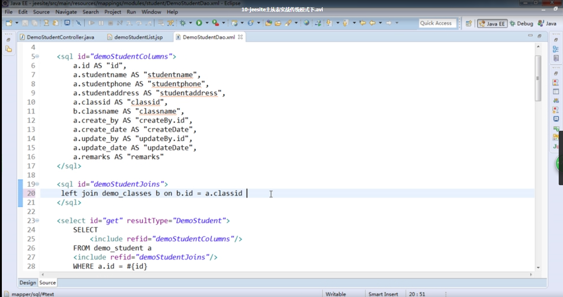Click the Next Annotation arrow icon
The width and height of the screenshot is (563, 297).
click(x=329, y=23)
